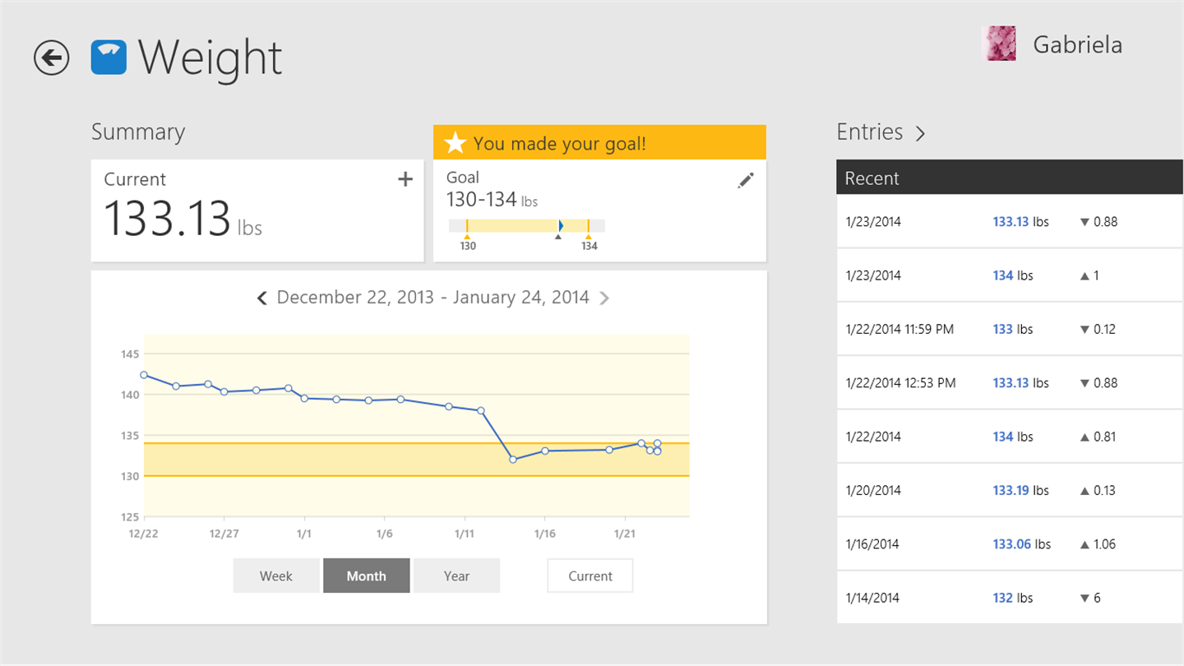This screenshot has height=666, width=1184.
Task: Click the Current weight 133.13 lbs tile
Action: (257, 210)
